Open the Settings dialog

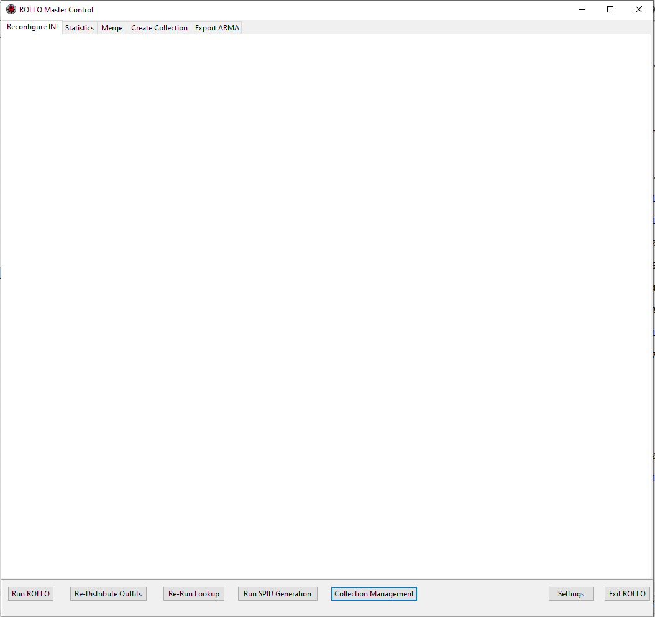coord(571,593)
